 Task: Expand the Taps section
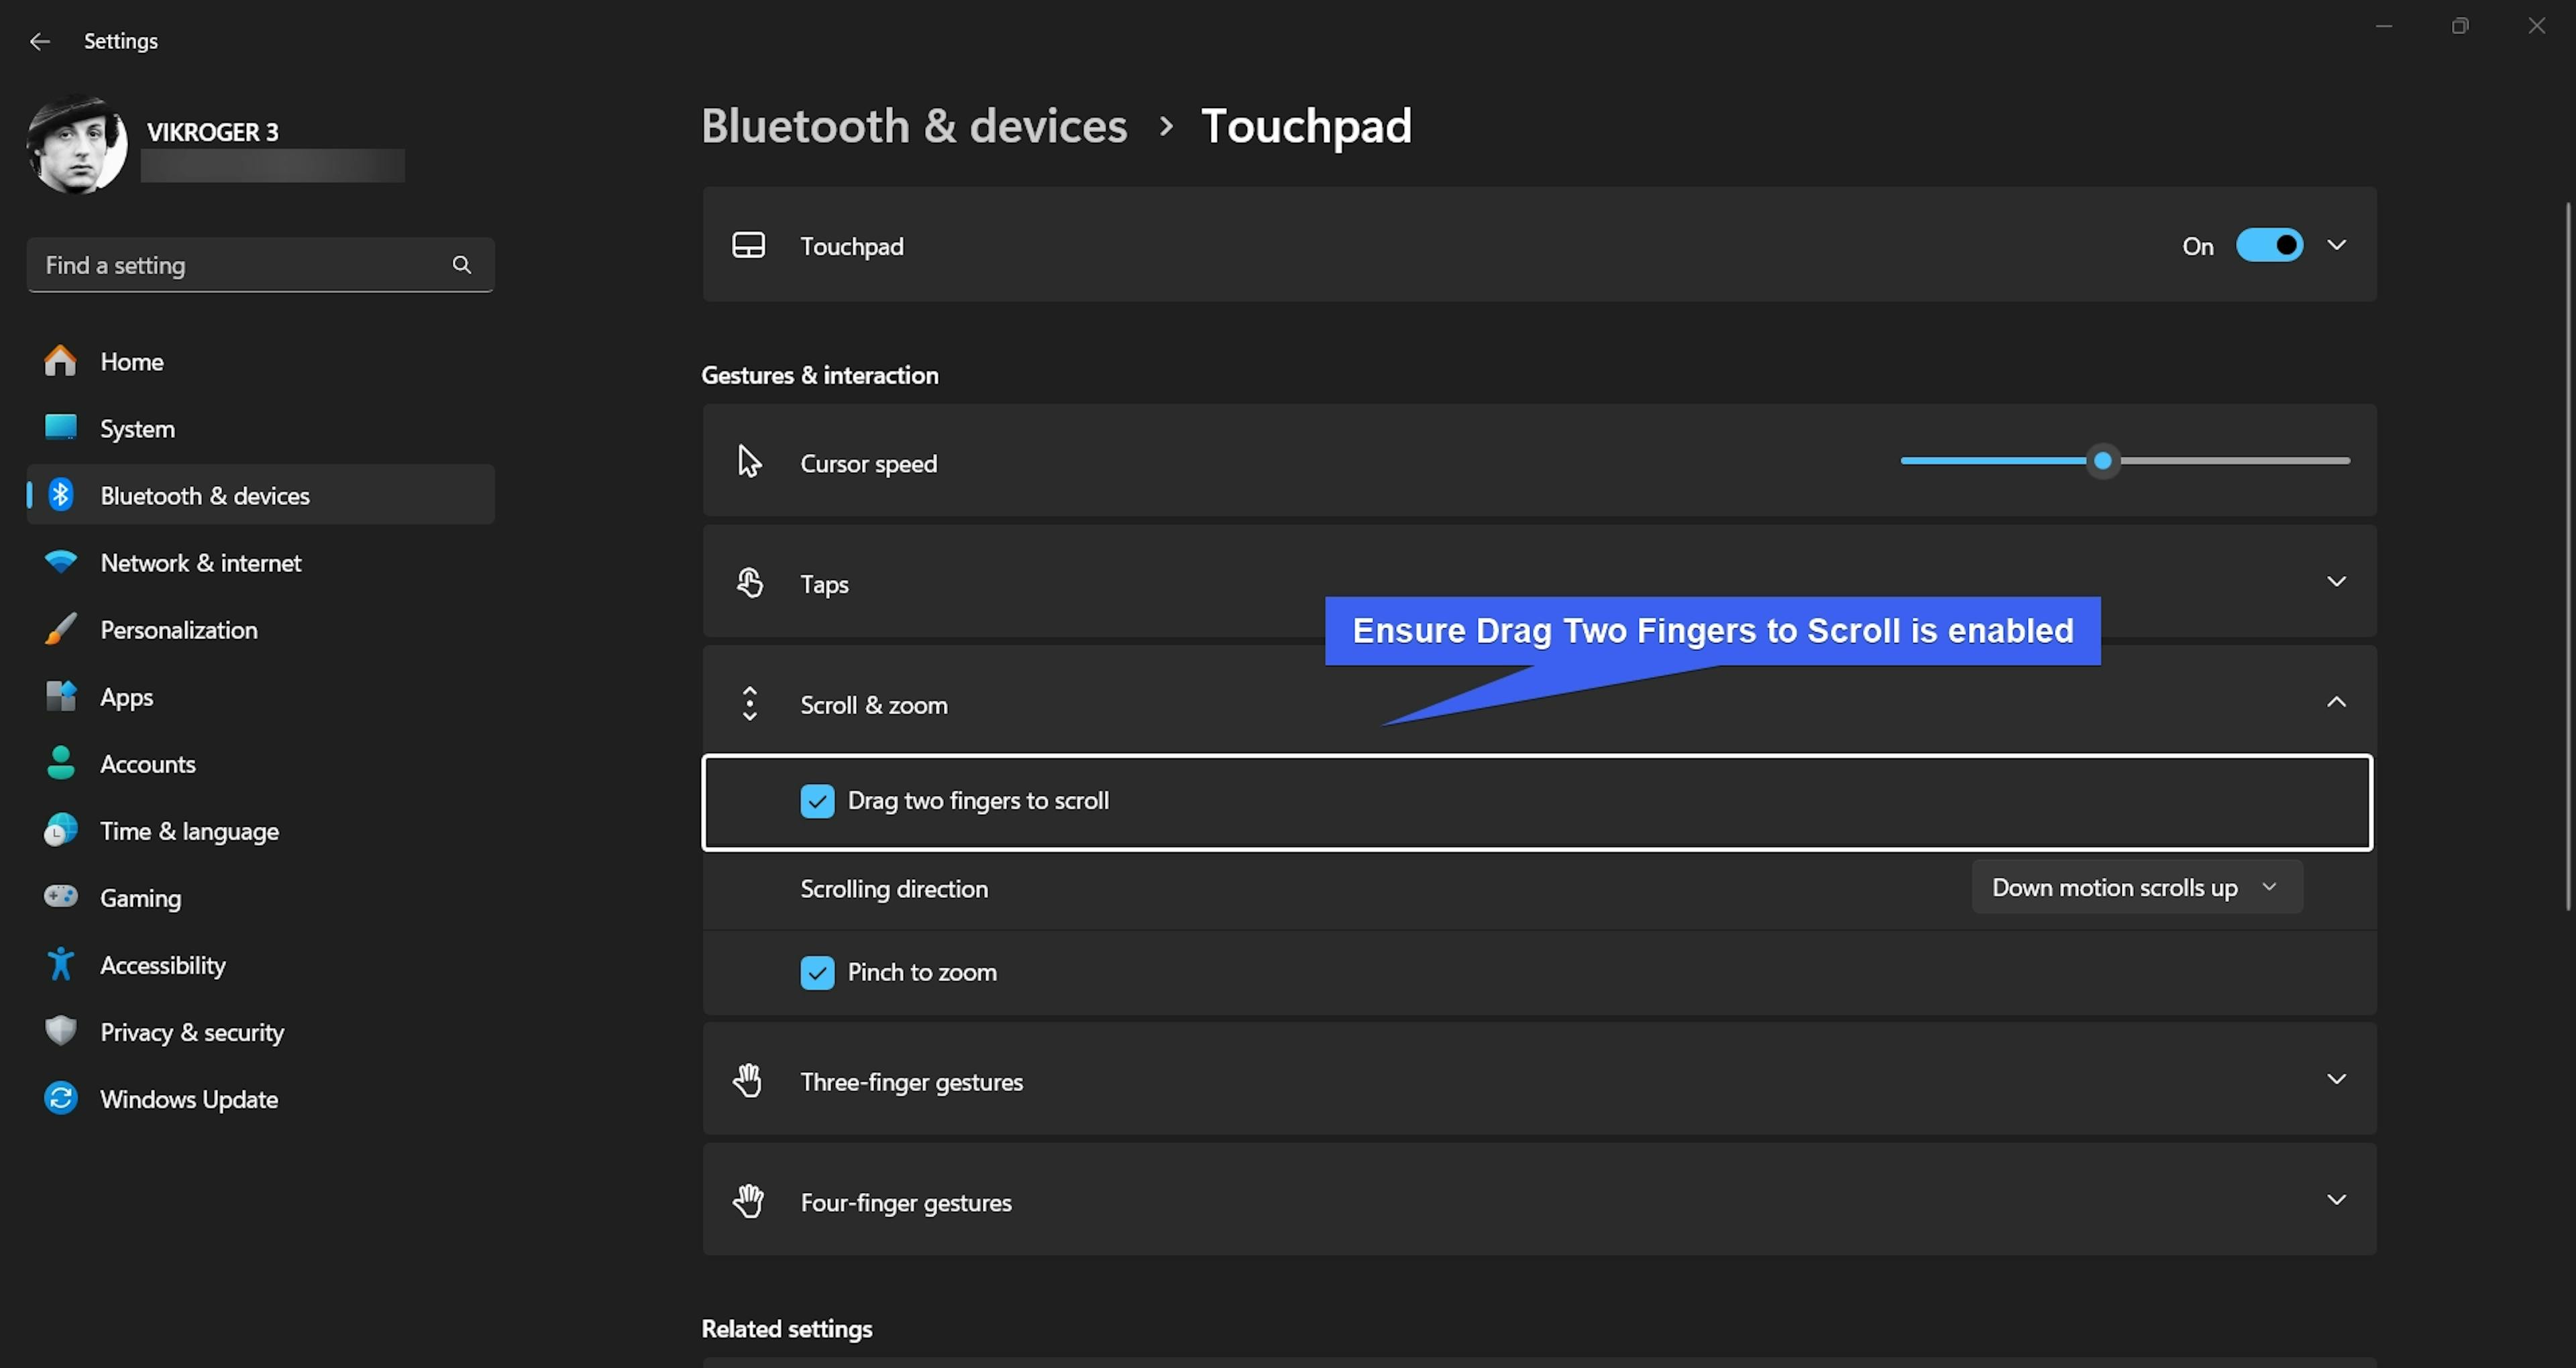[2336, 582]
